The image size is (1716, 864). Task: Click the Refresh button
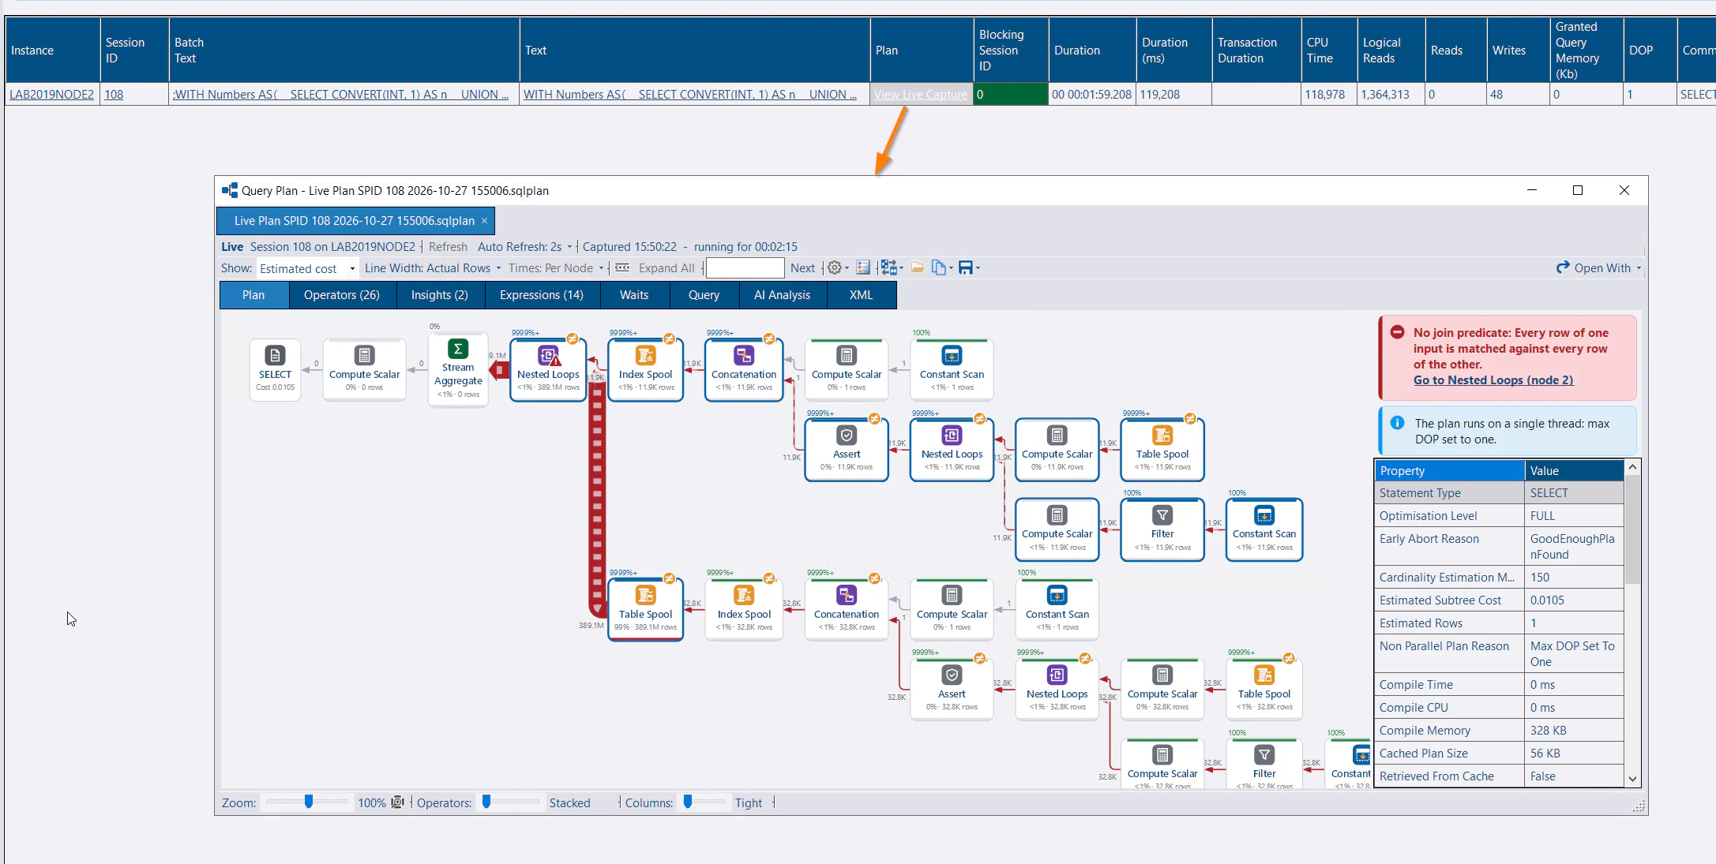tap(448, 247)
